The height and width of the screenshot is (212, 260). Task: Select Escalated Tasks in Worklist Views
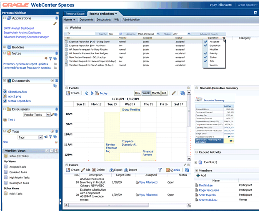coord(19,171)
